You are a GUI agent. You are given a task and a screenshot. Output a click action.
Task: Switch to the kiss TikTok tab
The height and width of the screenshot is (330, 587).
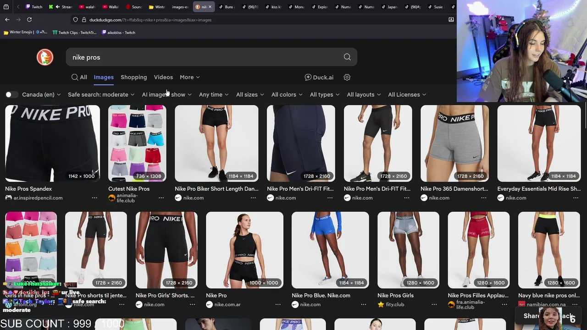click(273, 7)
